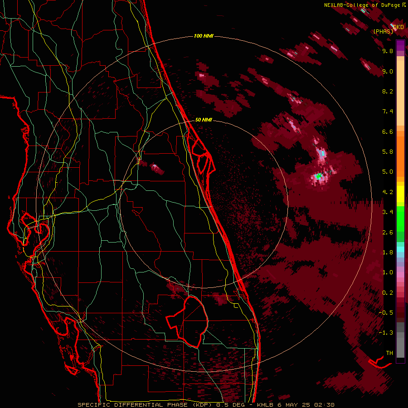The width and height of the screenshot is (408, 408).
Task: Click the 50 NMI range ring label
Action: (x=204, y=120)
